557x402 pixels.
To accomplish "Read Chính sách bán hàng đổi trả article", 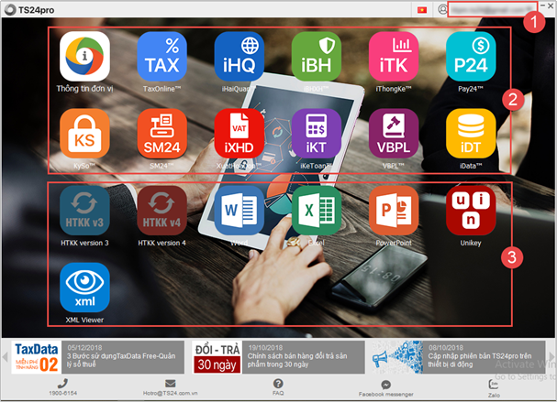I will pyautogui.click(x=304, y=357).
